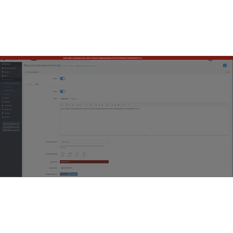Click the blue Save button icon
Screen dimensions: 233x233
[225, 65]
